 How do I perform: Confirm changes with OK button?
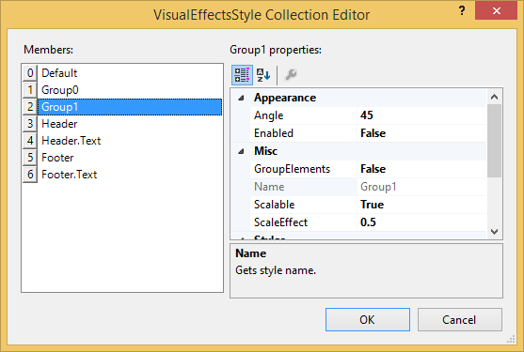pyautogui.click(x=368, y=320)
